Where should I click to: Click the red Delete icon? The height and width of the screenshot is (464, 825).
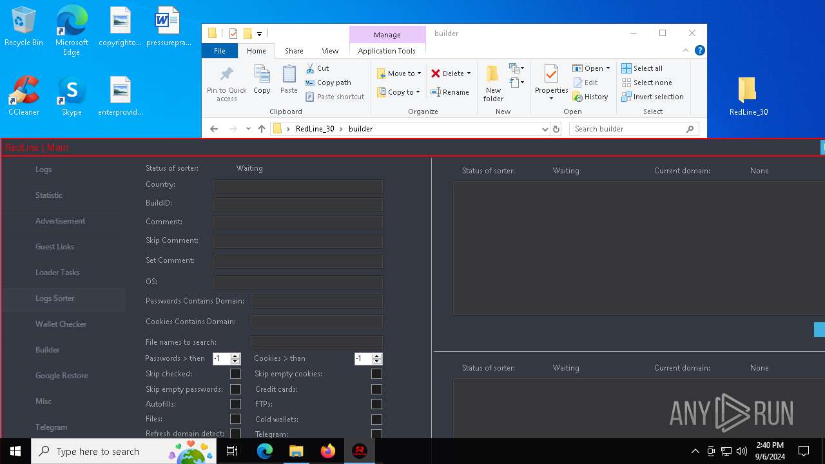click(x=436, y=73)
